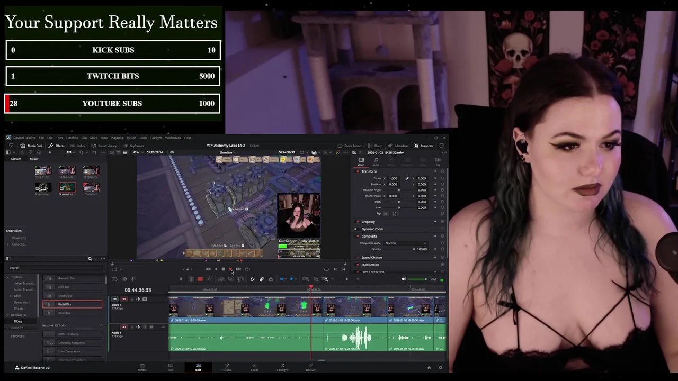Select the Radial Blur effect

coord(72,304)
